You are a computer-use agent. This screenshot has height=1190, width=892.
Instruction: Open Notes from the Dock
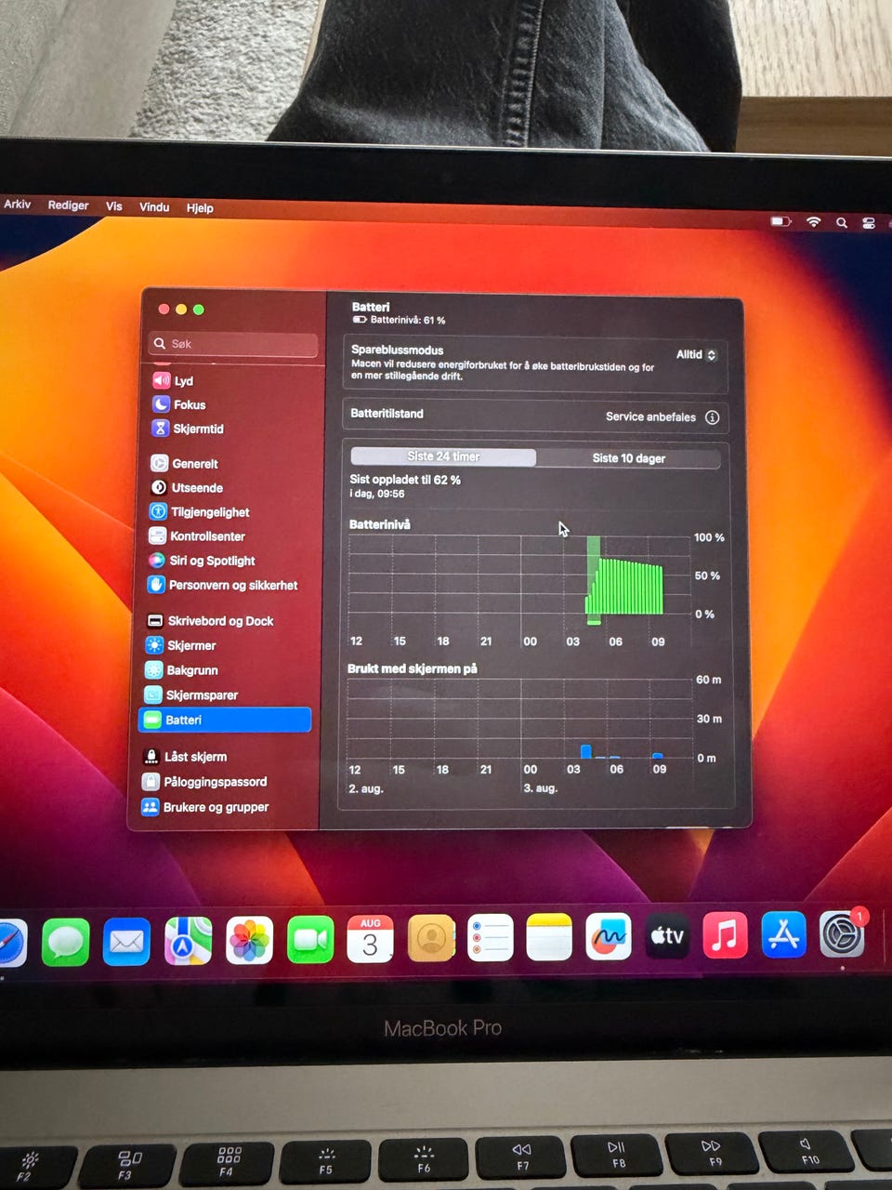pyautogui.click(x=549, y=937)
